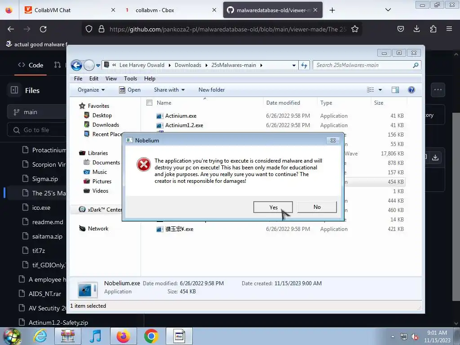The height and width of the screenshot is (345, 460).
Task: Save page to Pocket icon
Action: pos(400,29)
